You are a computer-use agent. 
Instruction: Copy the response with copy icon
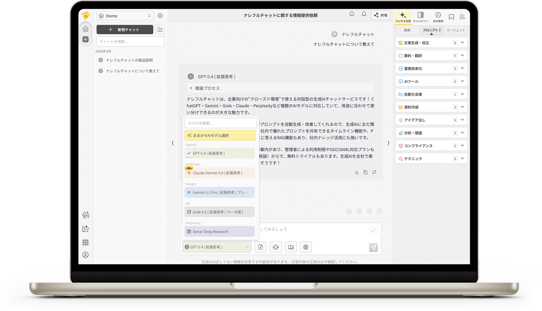click(365, 172)
